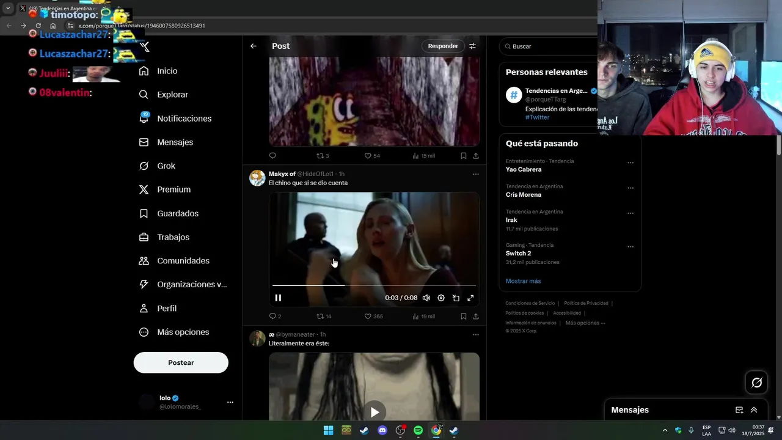This screenshot has width=782, height=440.
Task: Click the Perfil person icon
Action: tap(144, 309)
